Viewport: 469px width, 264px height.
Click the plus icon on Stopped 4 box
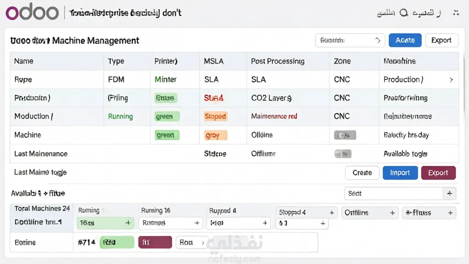(x=332, y=213)
